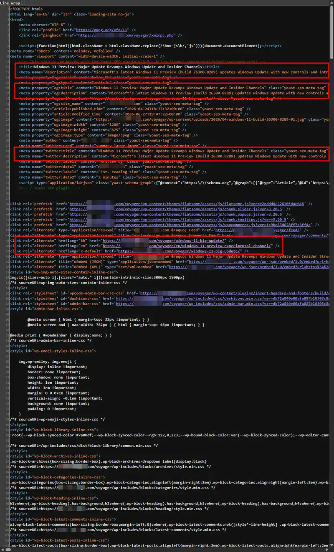Viewport: 334px width, 552px height.
Task: Click the style id="wp-block-latest-posts-inline-css" line
Action: tap(59, 540)
